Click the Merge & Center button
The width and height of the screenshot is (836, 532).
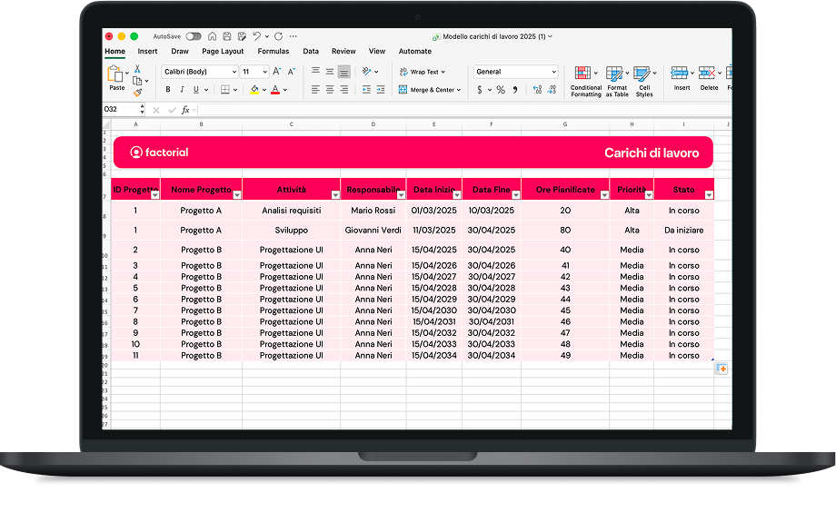pyautogui.click(x=429, y=90)
